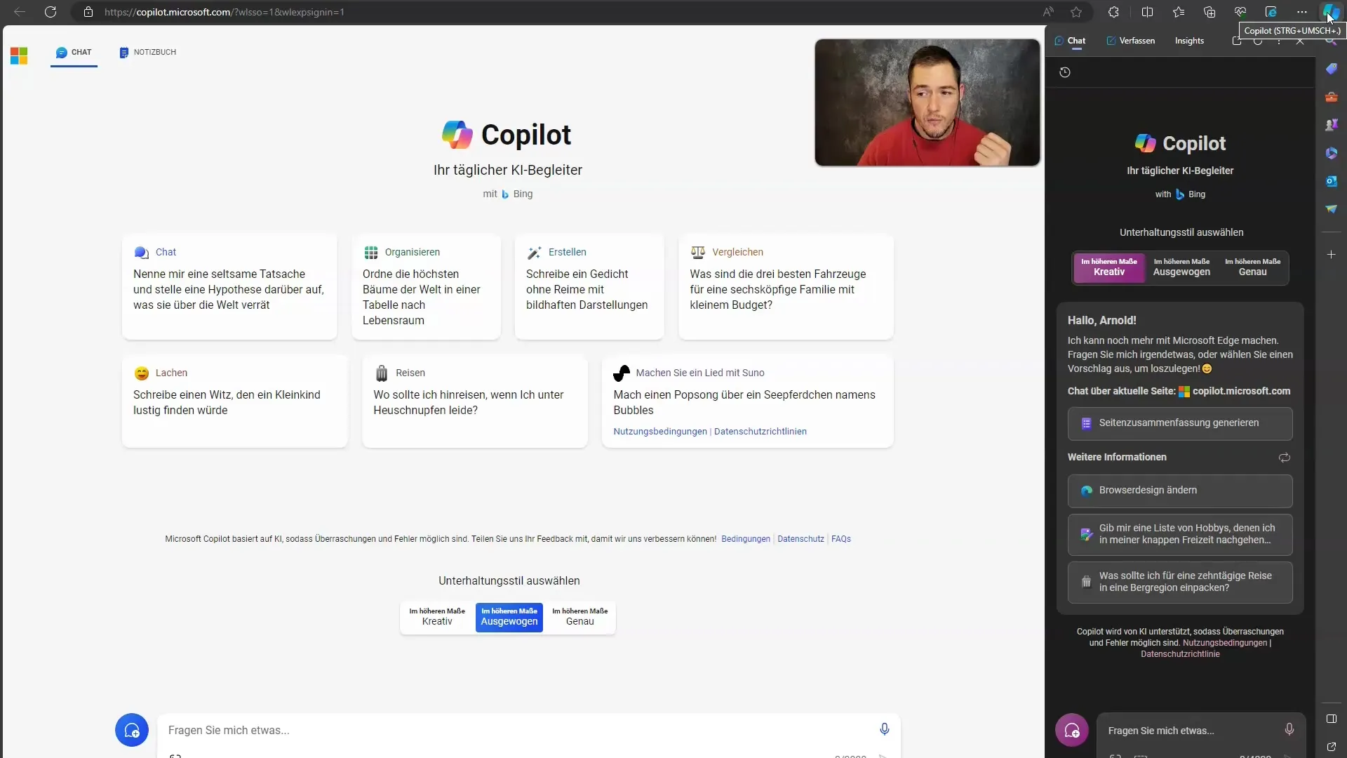
Task: Open Chat topic about writing a poem
Action: [x=589, y=288]
